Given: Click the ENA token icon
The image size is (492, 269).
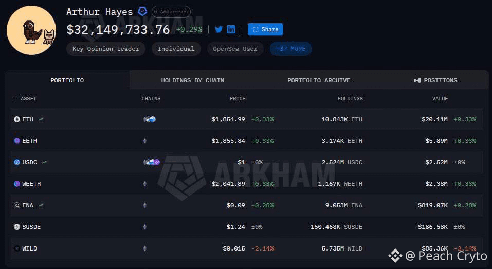Looking at the screenshot, I should point(17,205).
